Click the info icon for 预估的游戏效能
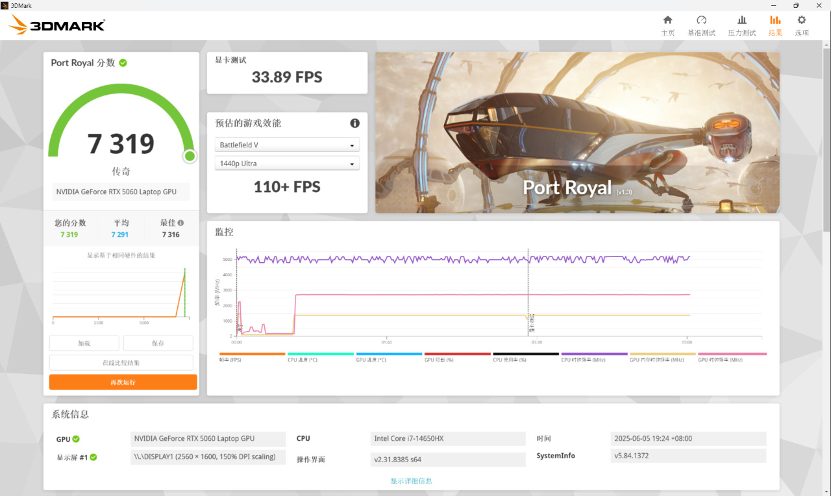This screenshot has width=831, height=496. click(354, 123)
